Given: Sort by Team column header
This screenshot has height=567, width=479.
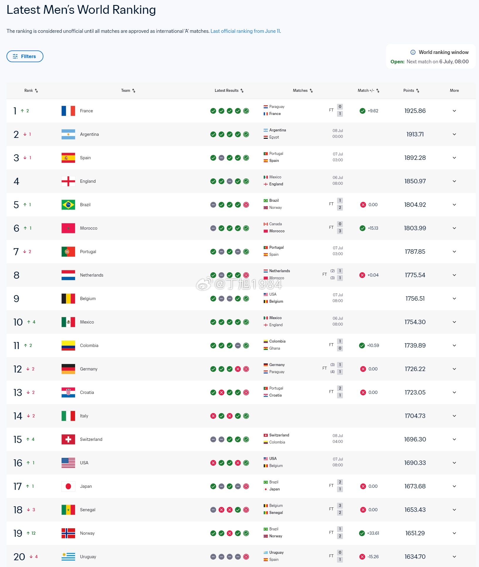Looking at the screenshot, I should (x=128, y=90).
